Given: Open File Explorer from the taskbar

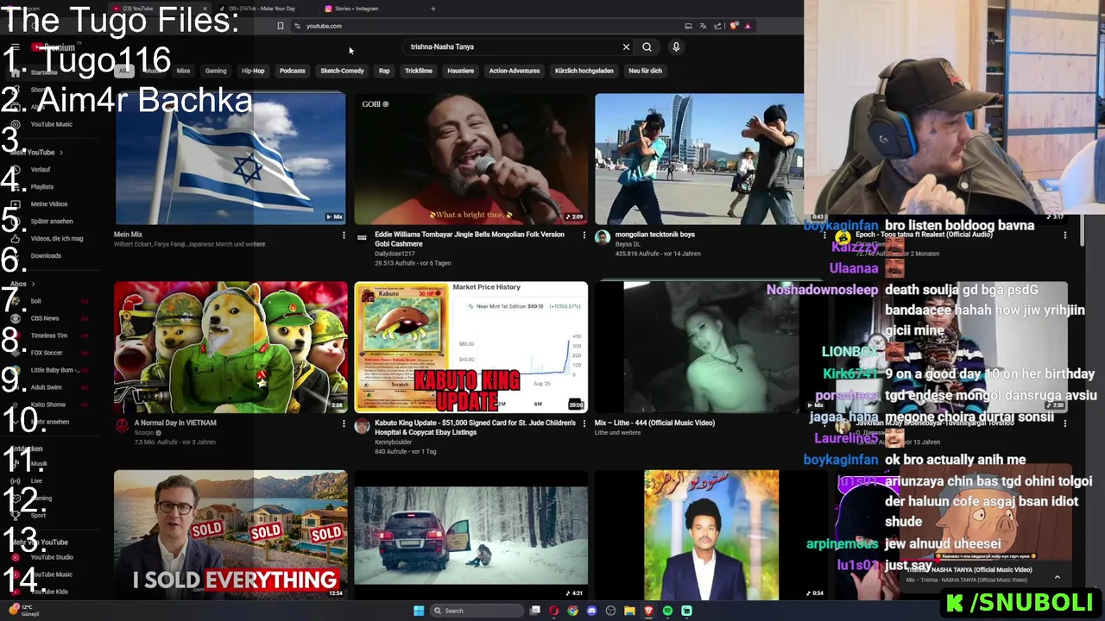Looking at the screenshot, I should tap(629, 611).
